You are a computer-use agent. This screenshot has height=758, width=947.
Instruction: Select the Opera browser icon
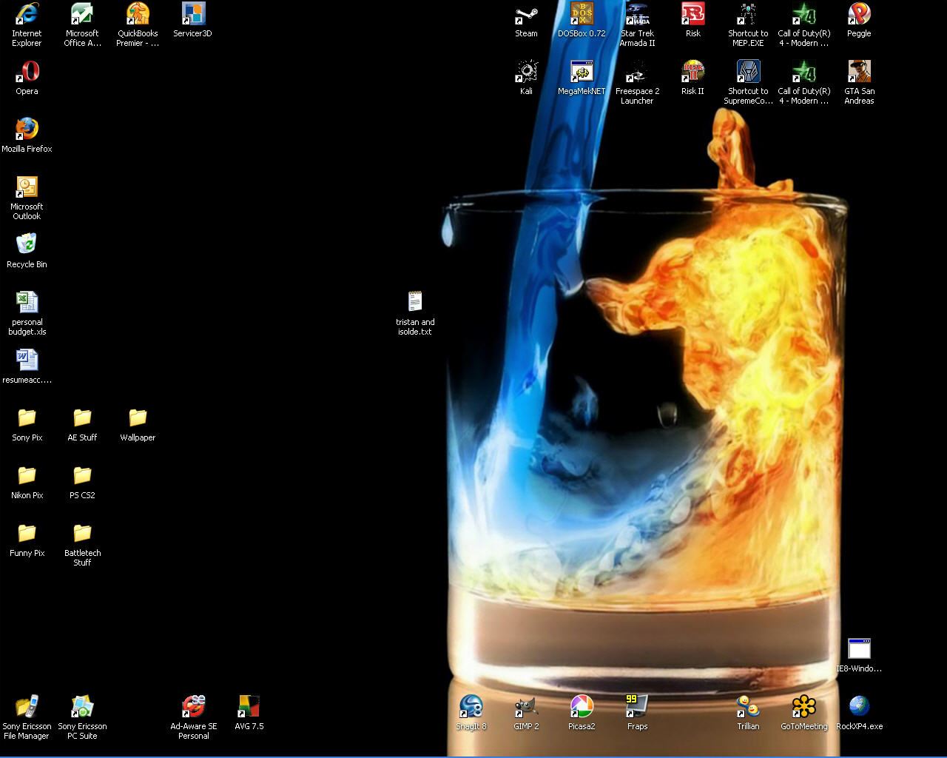coord(27,72)
